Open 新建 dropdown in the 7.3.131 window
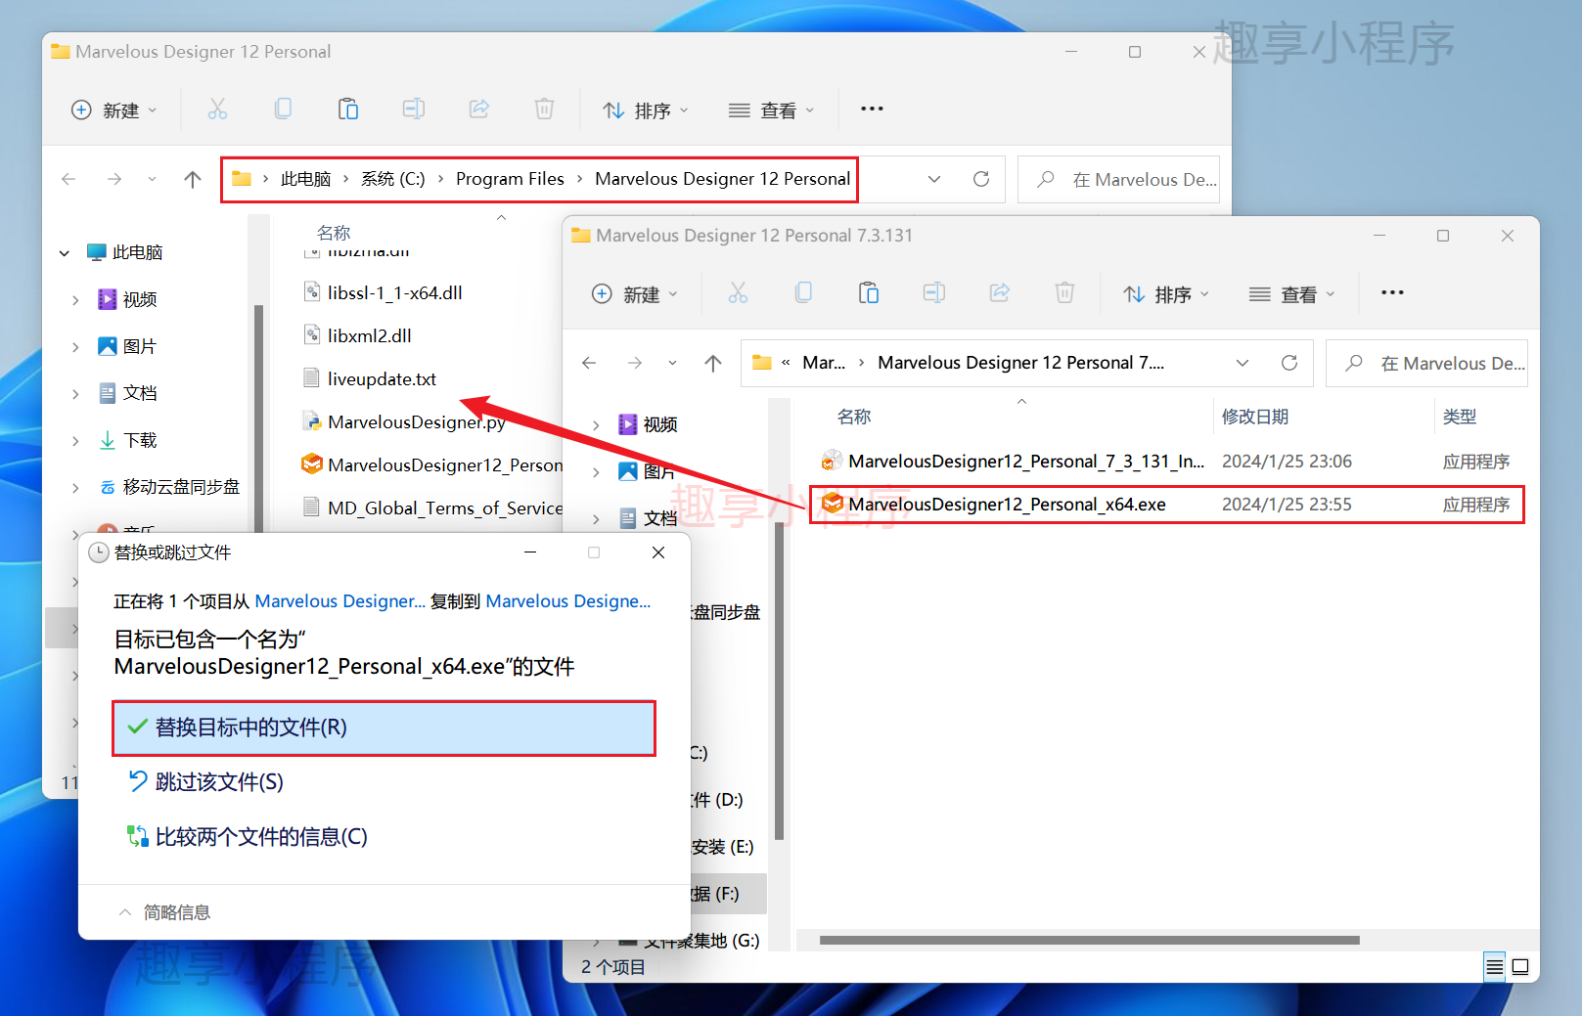Screen dimensions: 1582x1016 pos(634,293)
